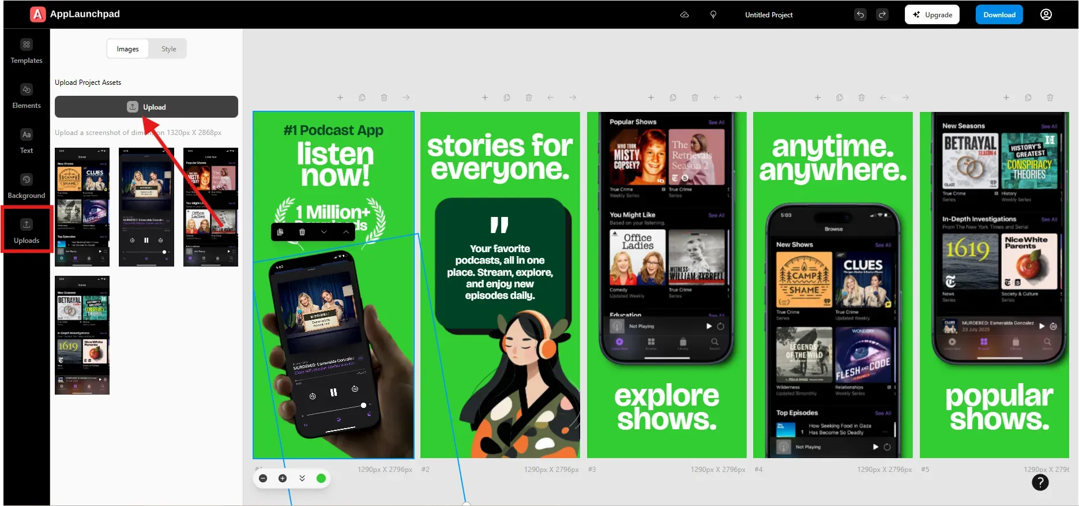This screenshot has width=1079, height=506.
Task: Select the '#1 Podcast App' heading text
Action: pos(333,130)
